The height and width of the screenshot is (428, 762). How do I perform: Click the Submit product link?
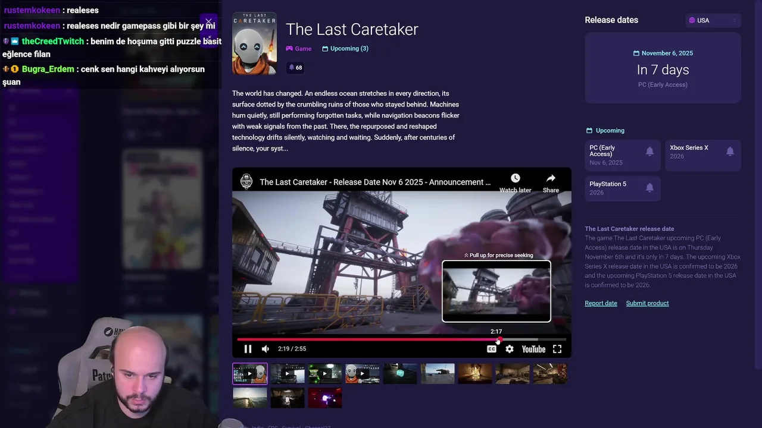tap(647, 303)
